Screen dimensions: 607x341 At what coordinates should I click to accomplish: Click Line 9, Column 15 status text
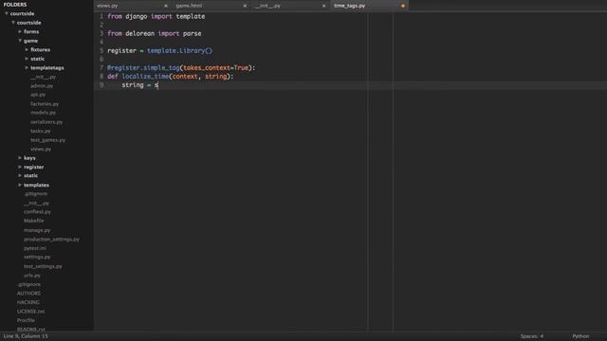26,336
